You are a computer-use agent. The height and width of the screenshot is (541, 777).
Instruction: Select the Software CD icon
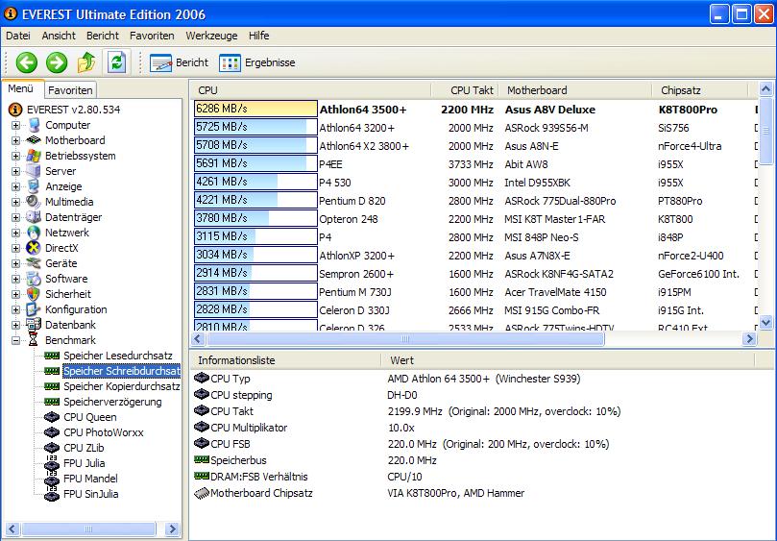[34, 279]
